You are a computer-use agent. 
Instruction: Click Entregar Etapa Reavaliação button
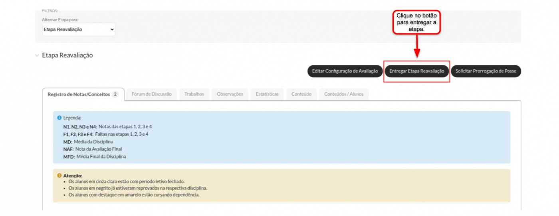416,71
